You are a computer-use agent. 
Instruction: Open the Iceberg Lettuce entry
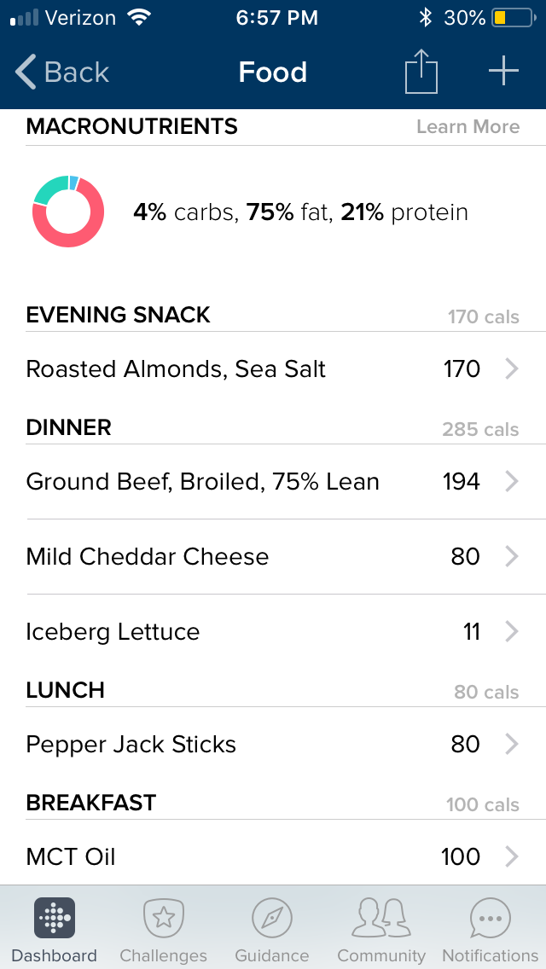(x=113, y=632)
